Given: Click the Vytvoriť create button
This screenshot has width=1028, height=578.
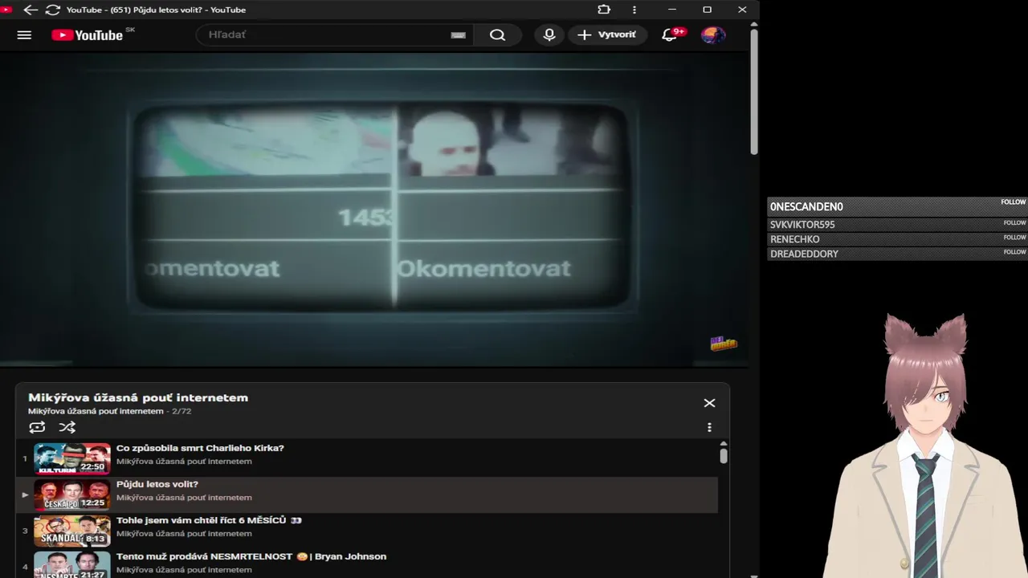Looking at the screenshot, I should tap(608, 35).
